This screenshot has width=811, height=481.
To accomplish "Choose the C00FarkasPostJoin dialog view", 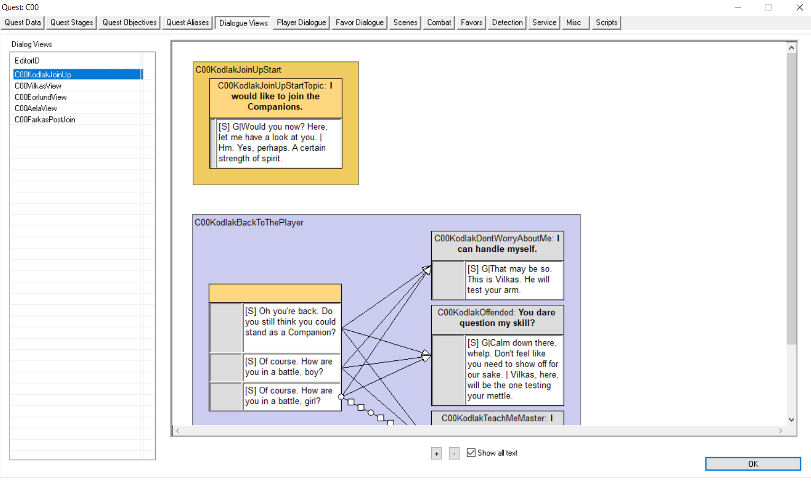I will pos(45,120).
